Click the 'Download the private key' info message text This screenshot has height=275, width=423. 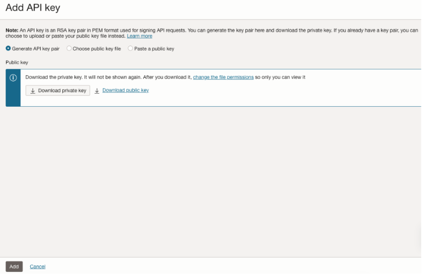pyautogui.click(x=108, y=77)
